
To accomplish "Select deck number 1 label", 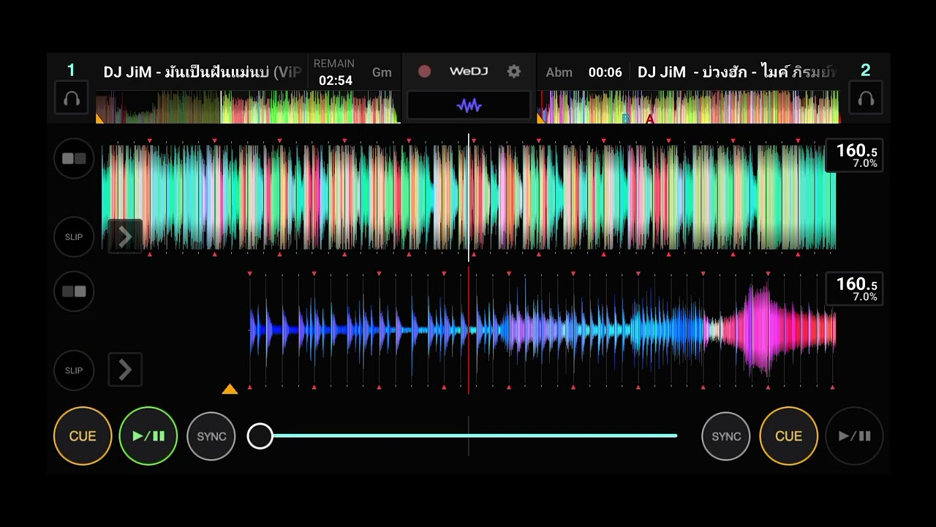I will [x=71, y=70].
